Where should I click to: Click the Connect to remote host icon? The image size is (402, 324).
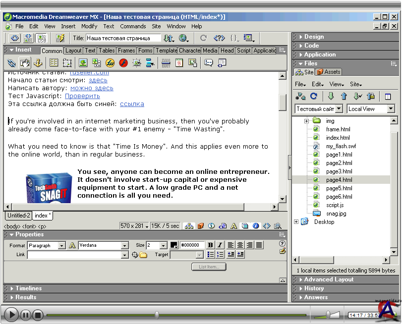click(300, 96)
